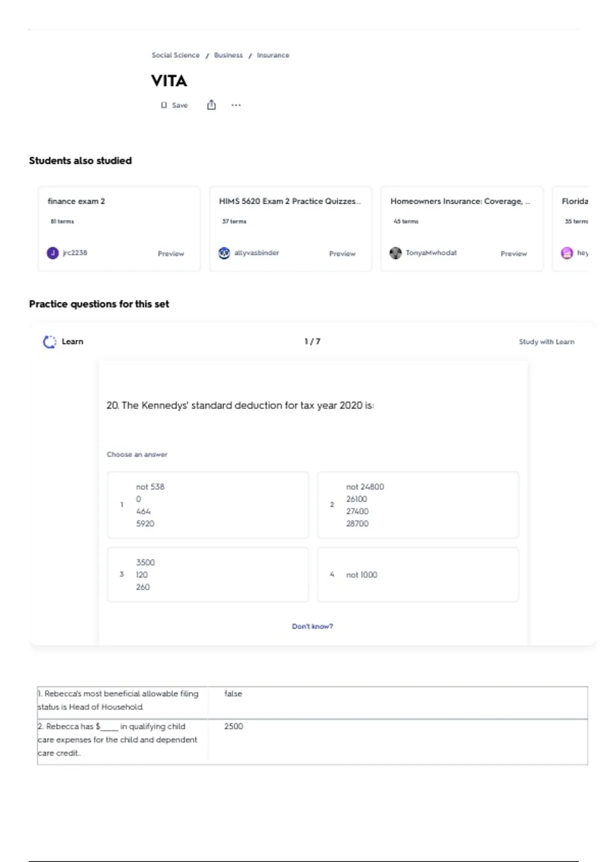Go to Social Science breadcrumb
The height and width of the screenshot is (862, 608).
175,55
